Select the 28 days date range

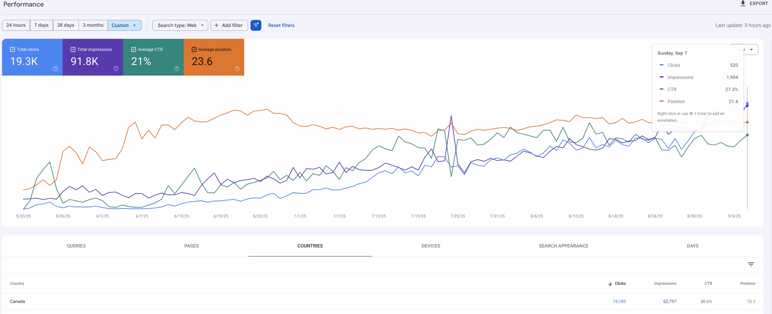tap(65, 25)
